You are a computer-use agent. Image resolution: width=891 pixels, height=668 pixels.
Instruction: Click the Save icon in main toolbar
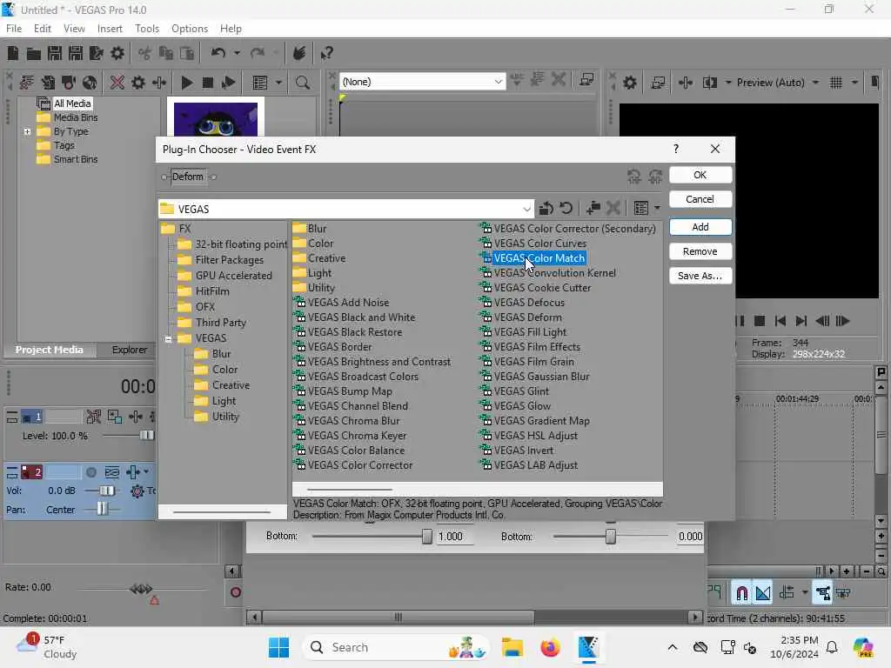point(55,53)
